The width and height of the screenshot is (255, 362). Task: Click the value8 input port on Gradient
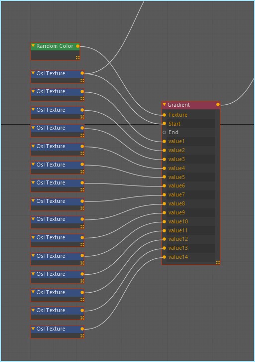(164, 203)
